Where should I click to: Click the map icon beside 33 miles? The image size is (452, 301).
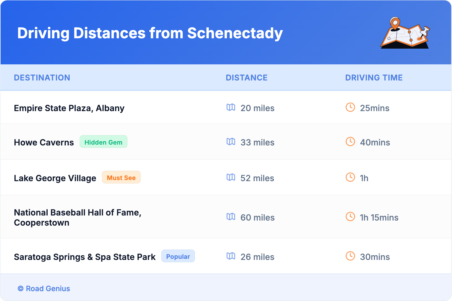(231, 142)
